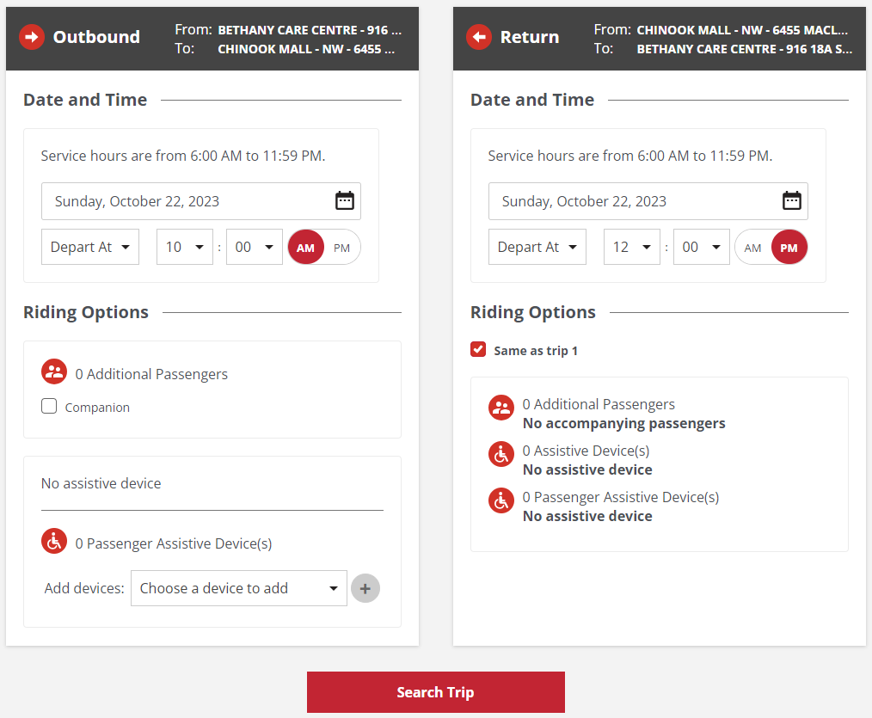Viewport: 872px width, 718px height.
Task: Click Outbound Passenger Assistive Device wheelchair icon
Action: tap(54, 542)
